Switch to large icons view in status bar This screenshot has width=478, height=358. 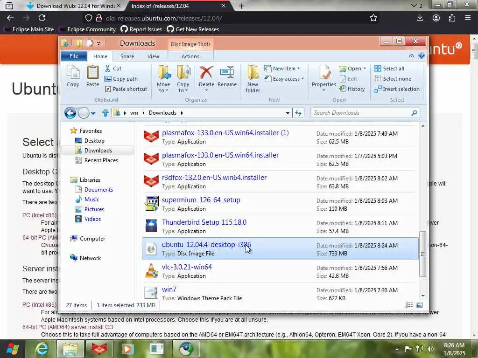420,305
